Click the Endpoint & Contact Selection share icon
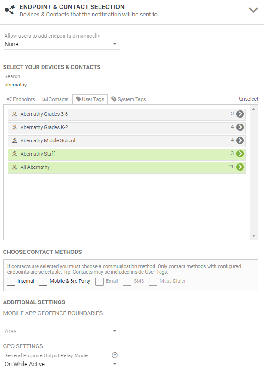The width and height of the screenshot is (264, 377). click(10, 10)
